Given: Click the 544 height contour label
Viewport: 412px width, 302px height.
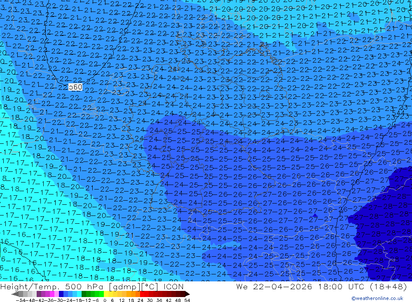Looking at the screenshot, I should [x=398, y=113].
